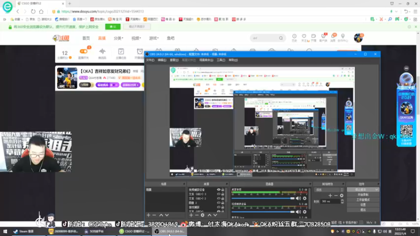Open the user avatar in Douyu header
Image resolution: width=420 pixels, height=236 pixels.
pos(358,38)
